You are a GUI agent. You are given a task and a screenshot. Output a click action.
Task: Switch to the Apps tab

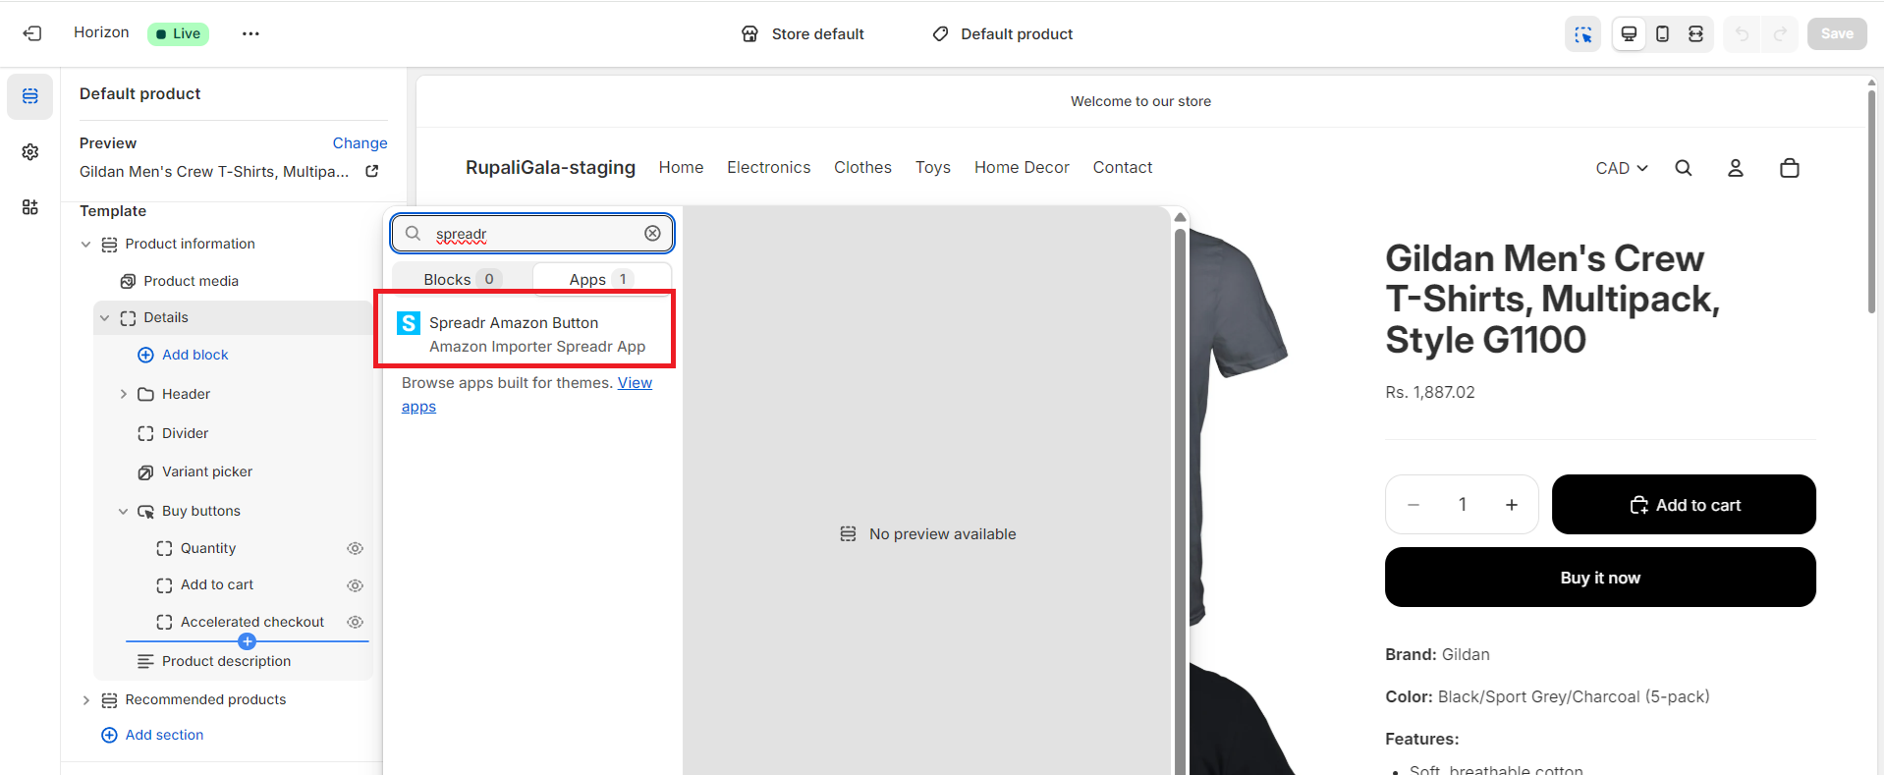(x=602, y=279)
